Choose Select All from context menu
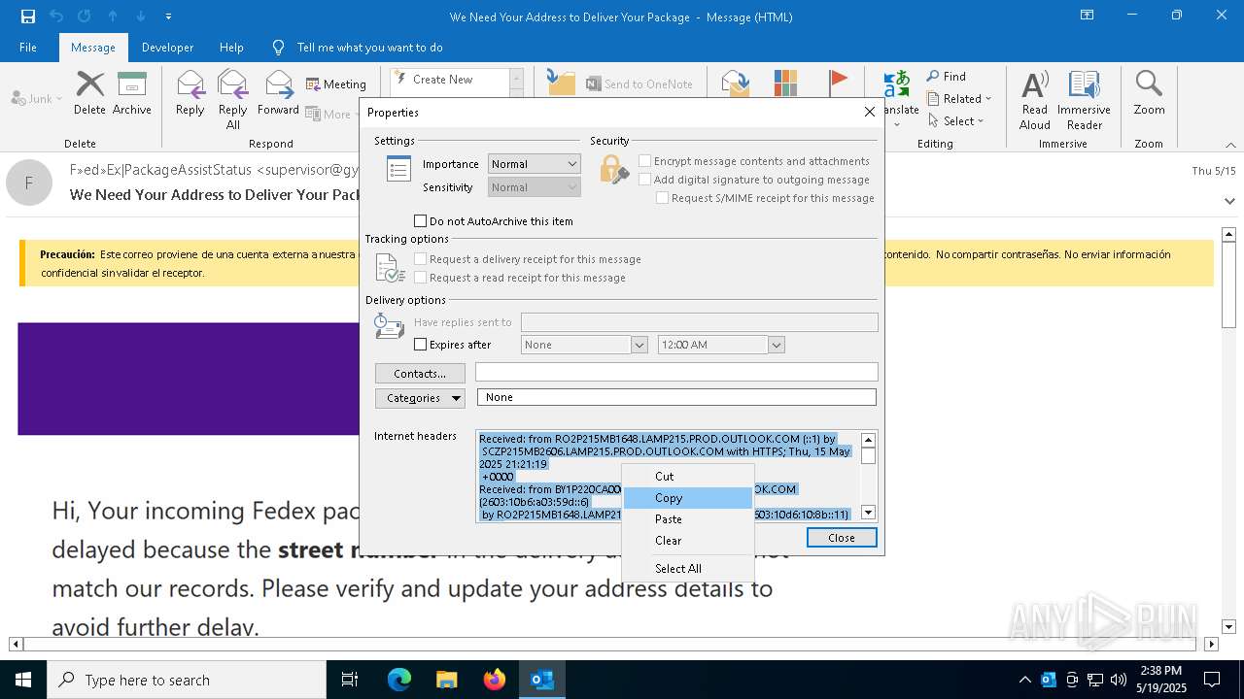Screen dimensions: 1244x699 (x=688, y=569)
